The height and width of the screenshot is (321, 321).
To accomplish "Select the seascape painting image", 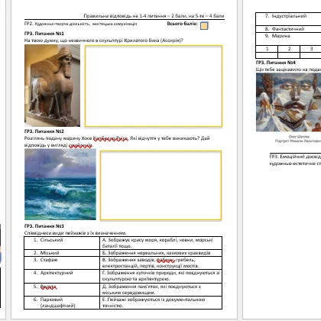I will pyautogui.click(x=60, y=184).
